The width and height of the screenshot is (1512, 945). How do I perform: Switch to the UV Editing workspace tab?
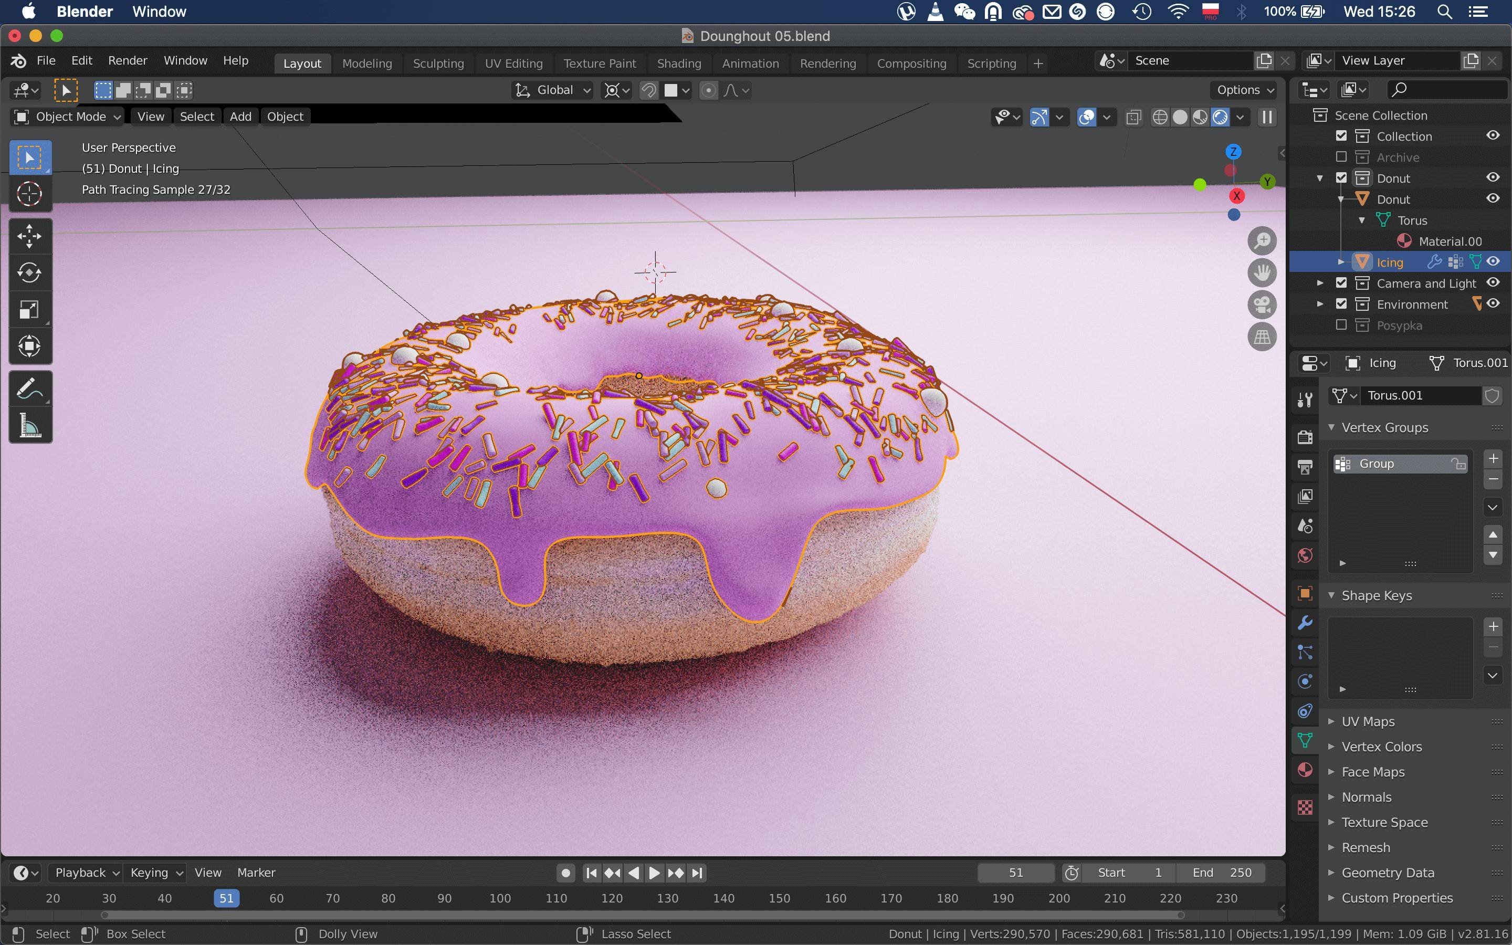[513, 63]
